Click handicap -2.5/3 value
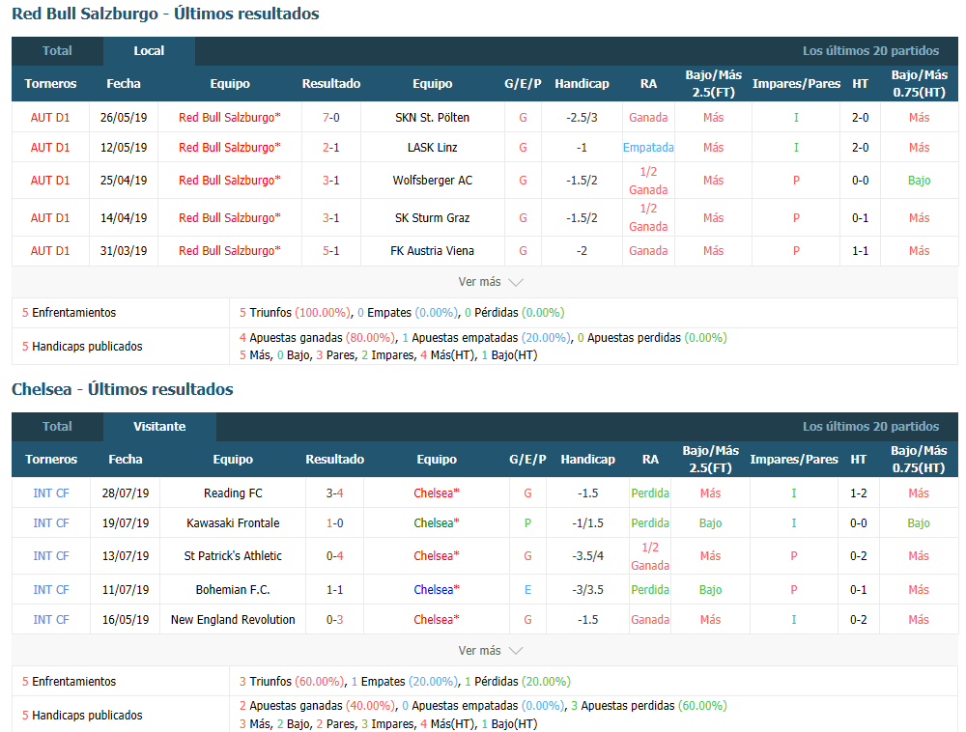The width and height of the screenshot is (966, 732). click(582, 118)
